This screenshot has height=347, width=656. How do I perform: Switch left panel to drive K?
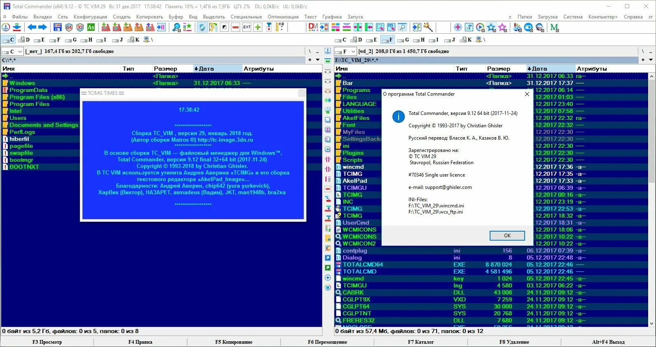click(x=134, y=40)
